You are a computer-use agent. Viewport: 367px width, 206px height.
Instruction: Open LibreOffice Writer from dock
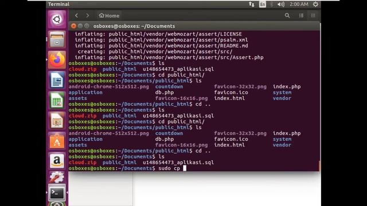[x=57, y=80]
